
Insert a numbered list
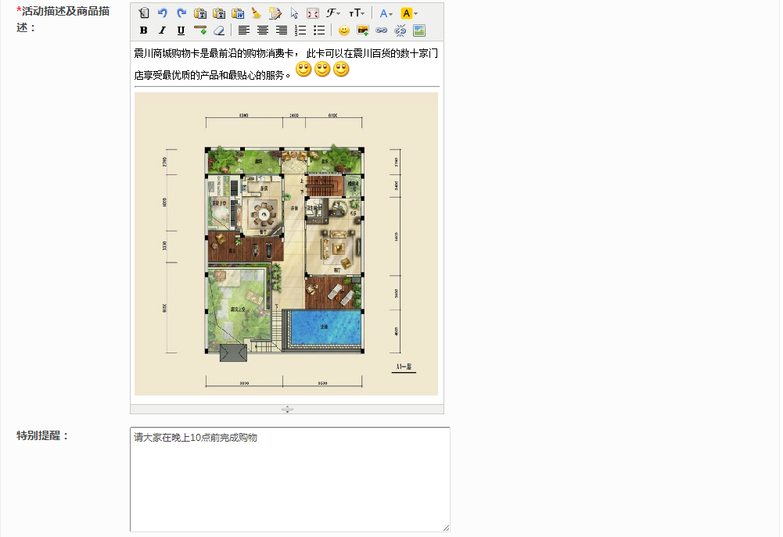(300, 30)
